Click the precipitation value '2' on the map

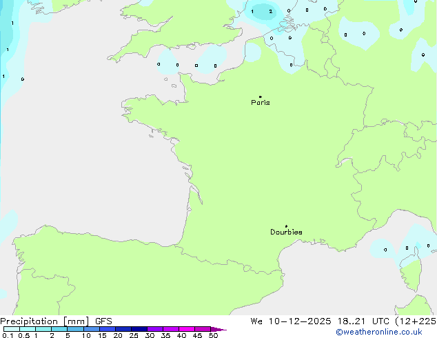pos(270,11)
